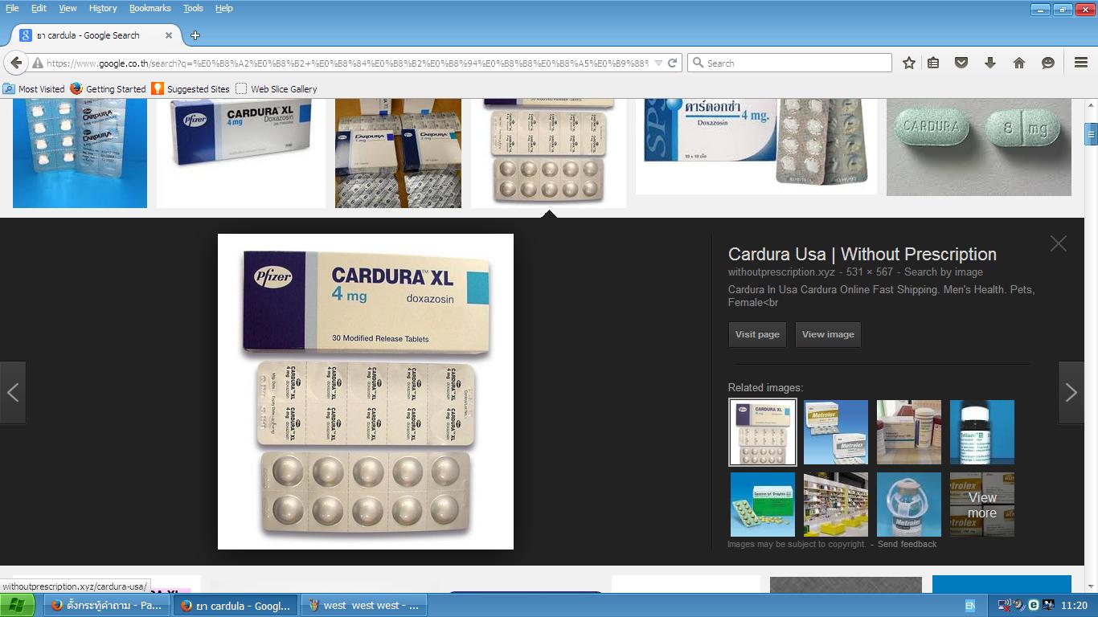
Task: Open the View menu
Action: tap(68, 8)
